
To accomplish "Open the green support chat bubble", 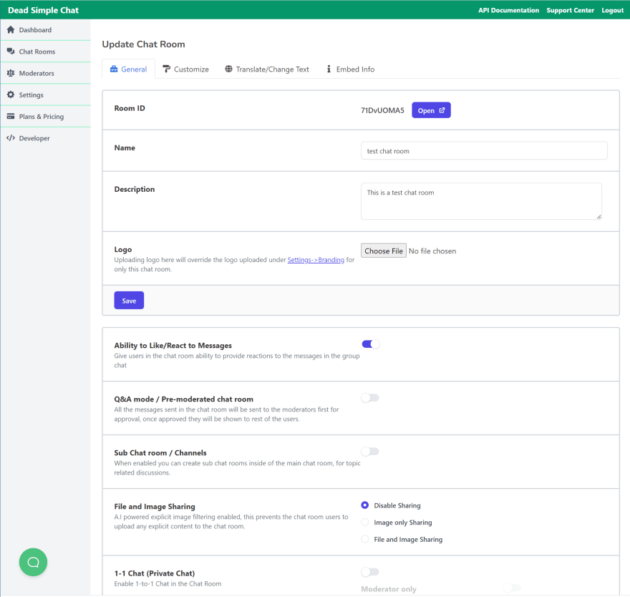I will [x=34, y=562].
